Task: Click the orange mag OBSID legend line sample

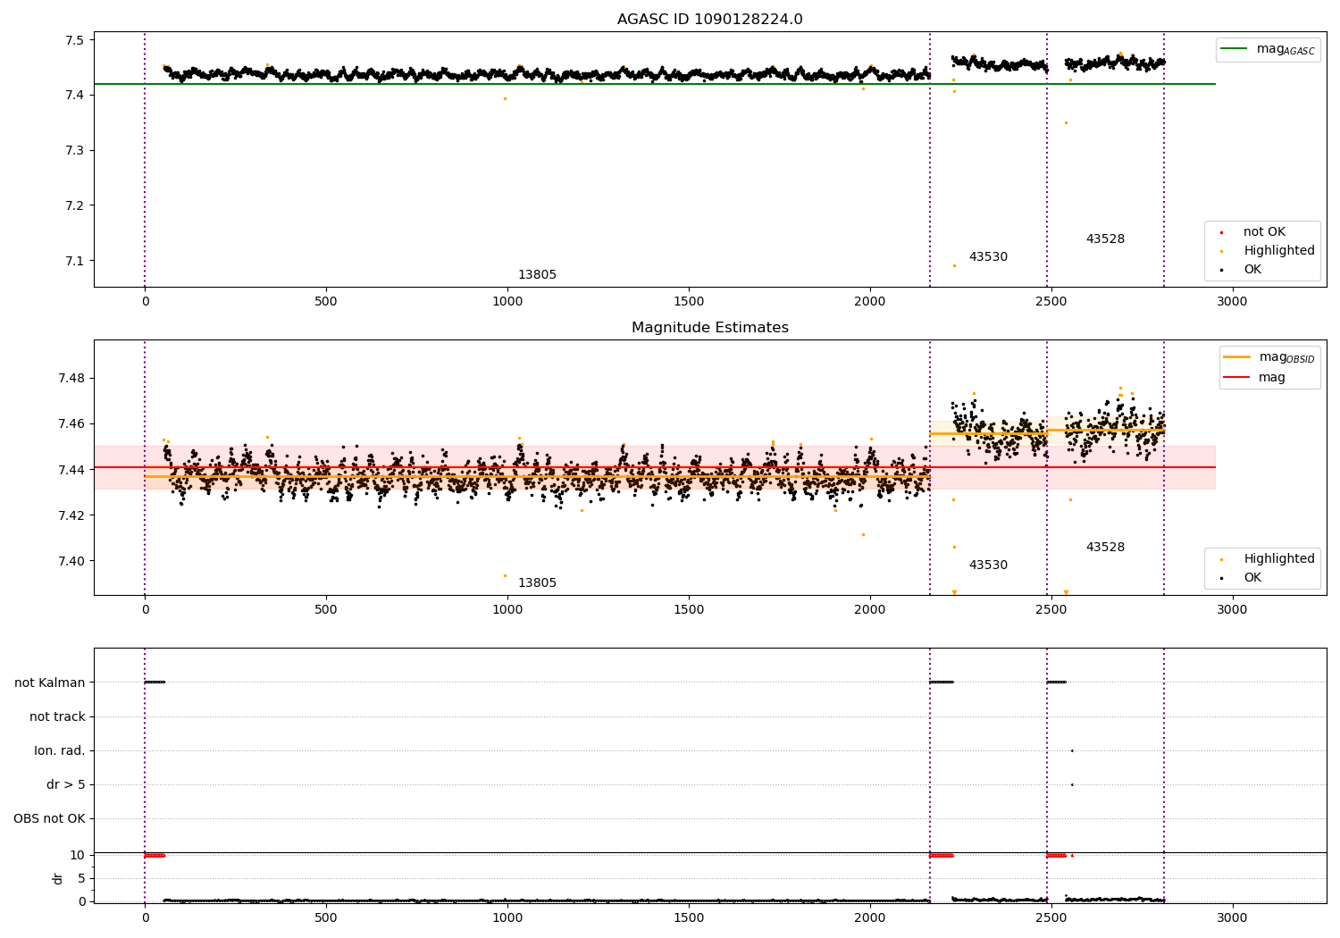Action: [1237, 357]
